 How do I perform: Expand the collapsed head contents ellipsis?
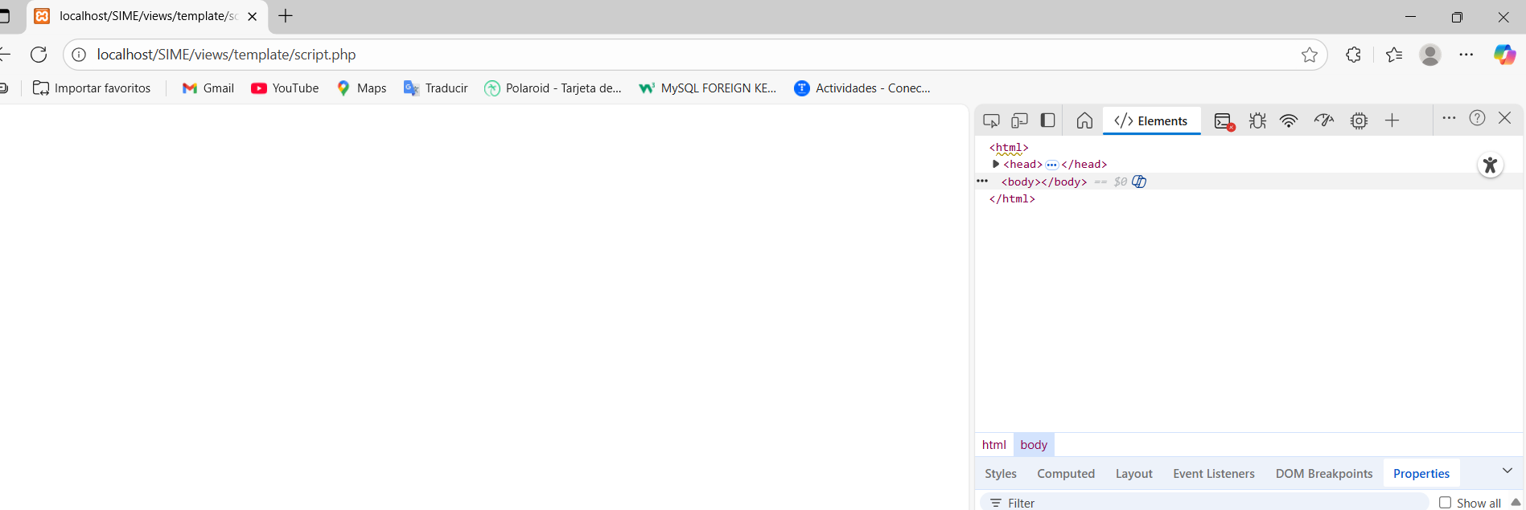coord(1051,165)
